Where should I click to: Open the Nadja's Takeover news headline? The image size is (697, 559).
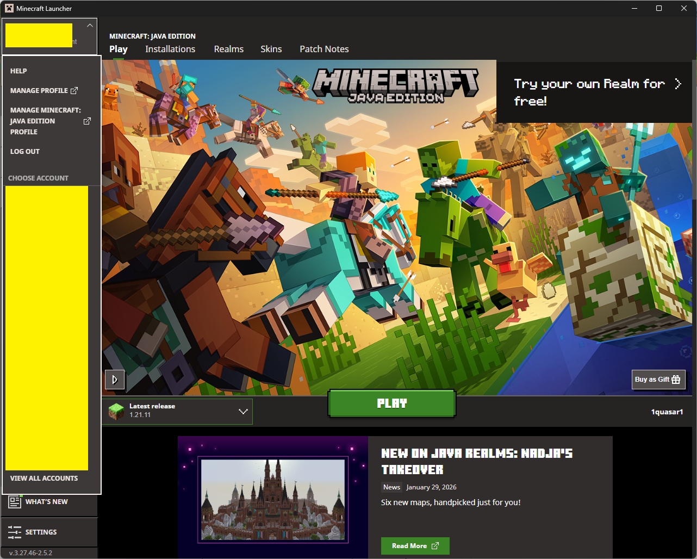(x=477, y=461)
